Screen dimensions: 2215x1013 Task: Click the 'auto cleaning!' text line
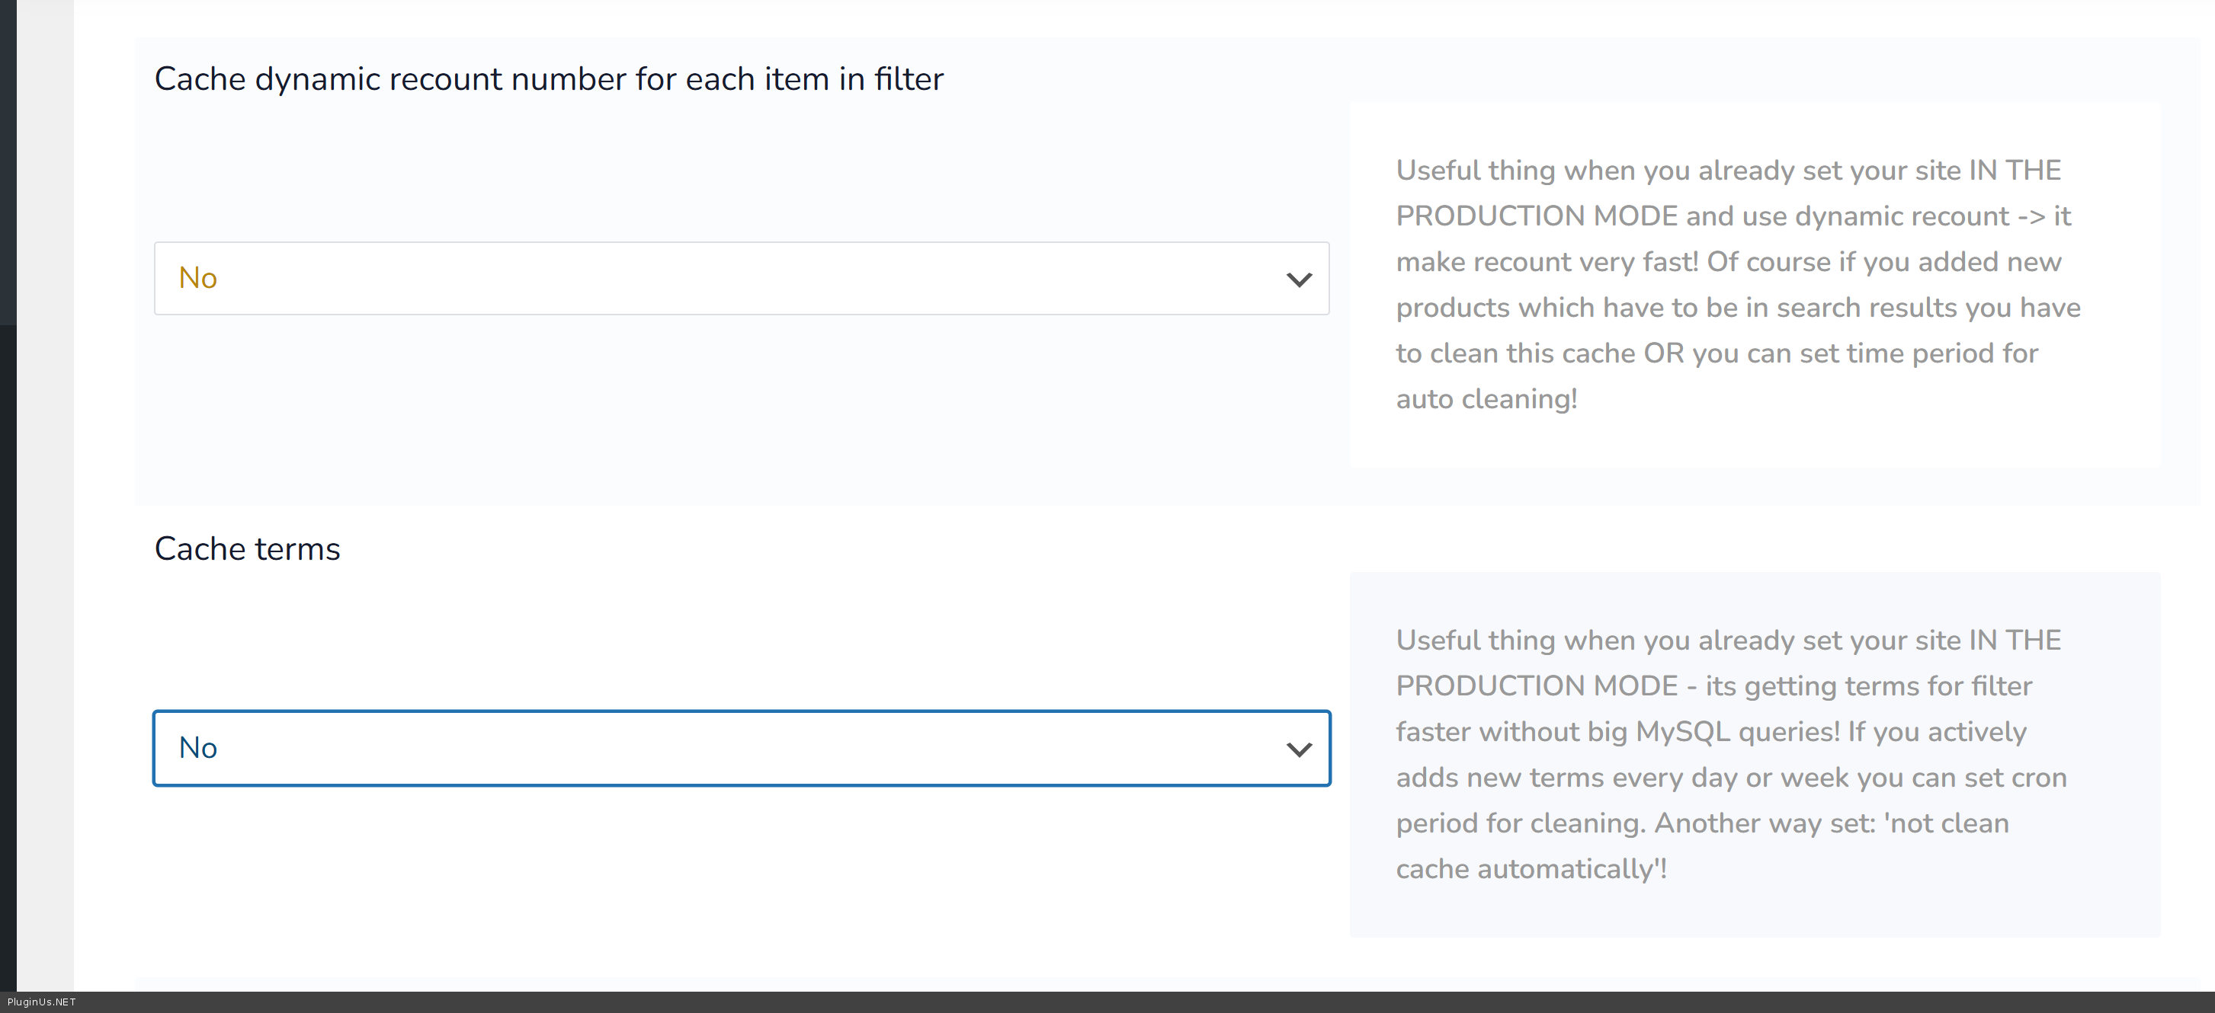(x=1486, y=400)
